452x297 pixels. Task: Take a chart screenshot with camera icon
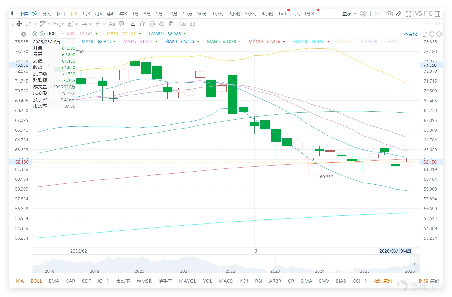pos(389,14)
